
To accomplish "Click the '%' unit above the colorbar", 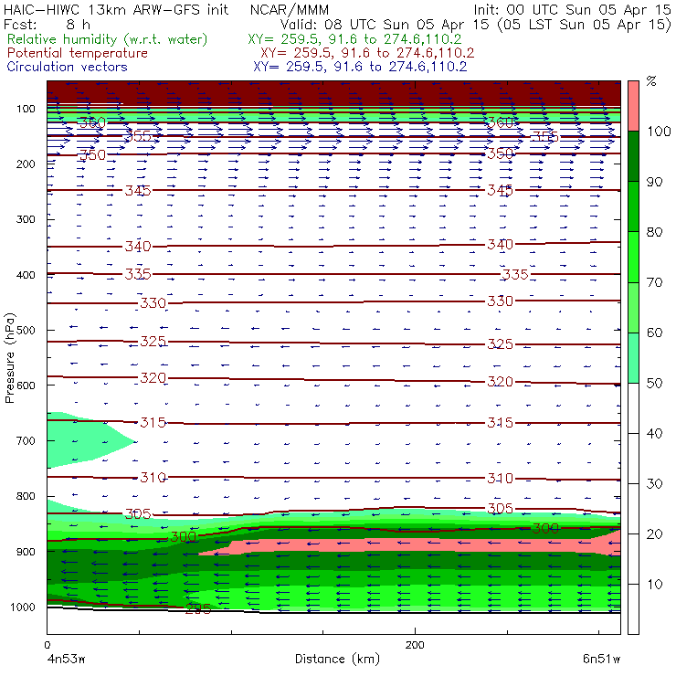I will click(x=651, y=80).
